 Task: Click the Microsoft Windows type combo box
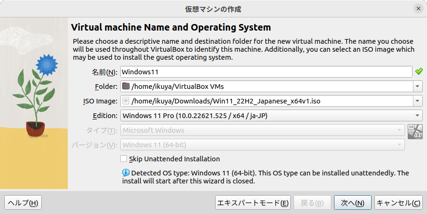[x=263, y=130]
